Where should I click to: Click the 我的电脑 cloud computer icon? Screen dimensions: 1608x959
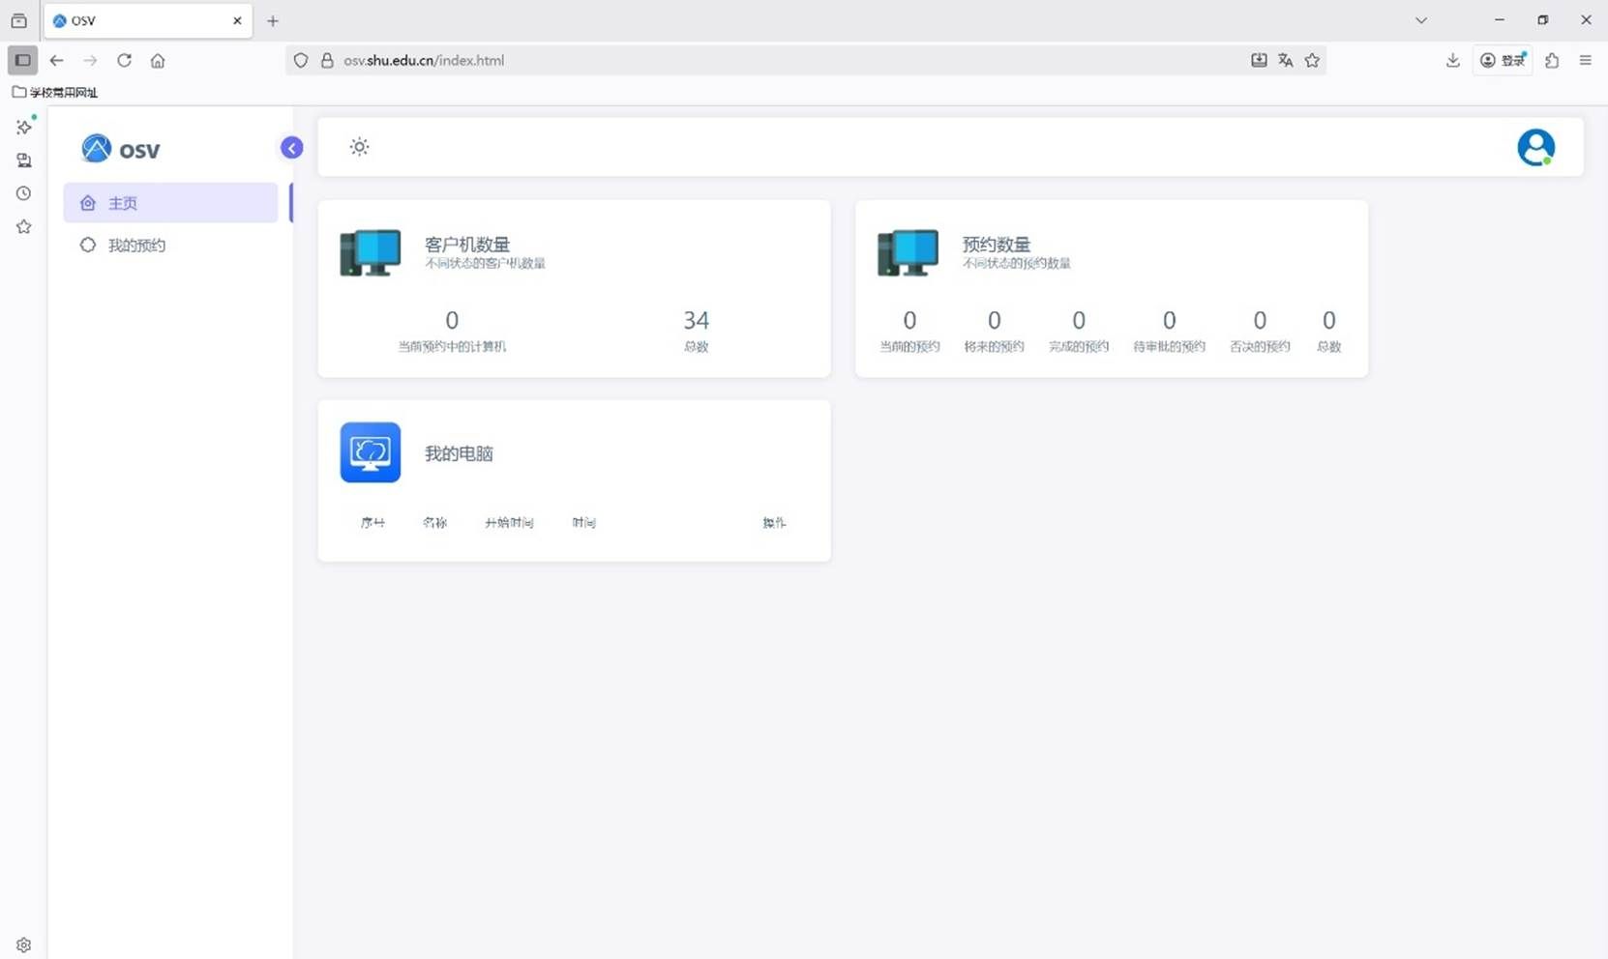pos(370,452)
